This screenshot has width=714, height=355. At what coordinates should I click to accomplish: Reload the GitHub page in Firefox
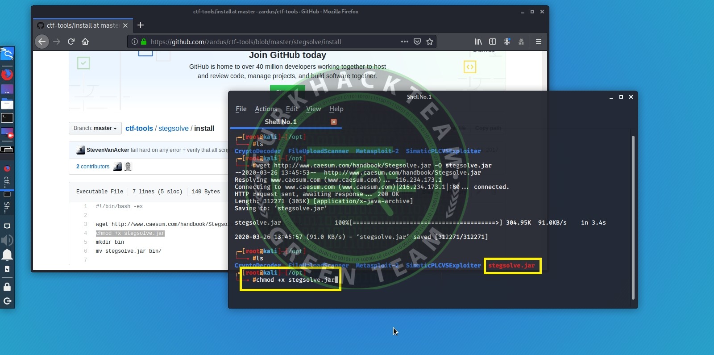(x=71, y=42)
